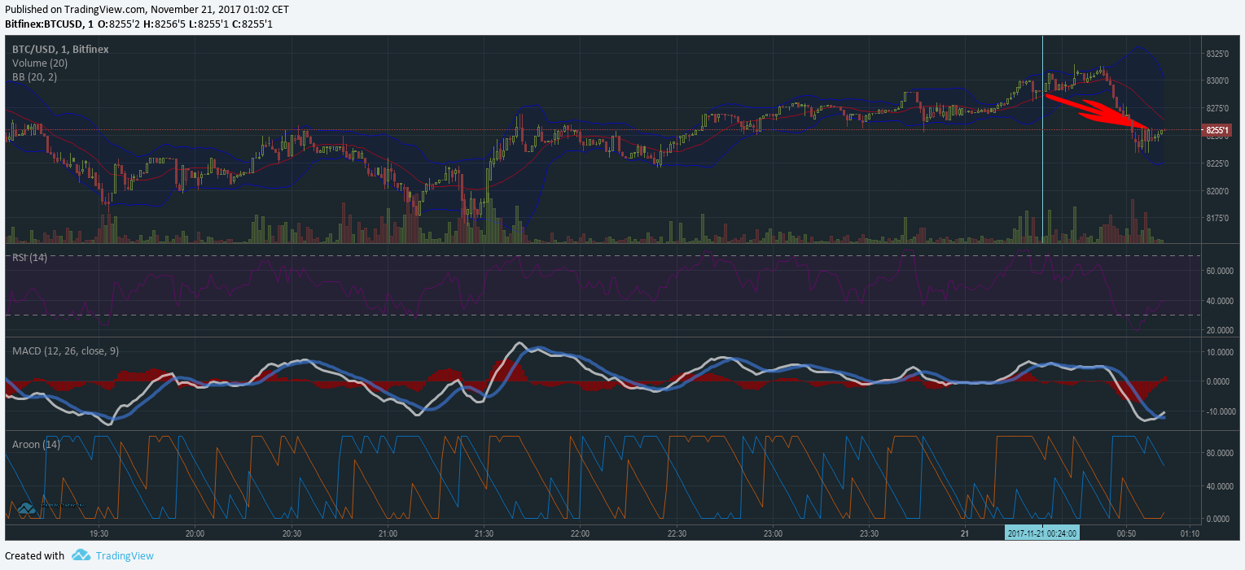Click the 20:00 time axis label

coord(195,533)
